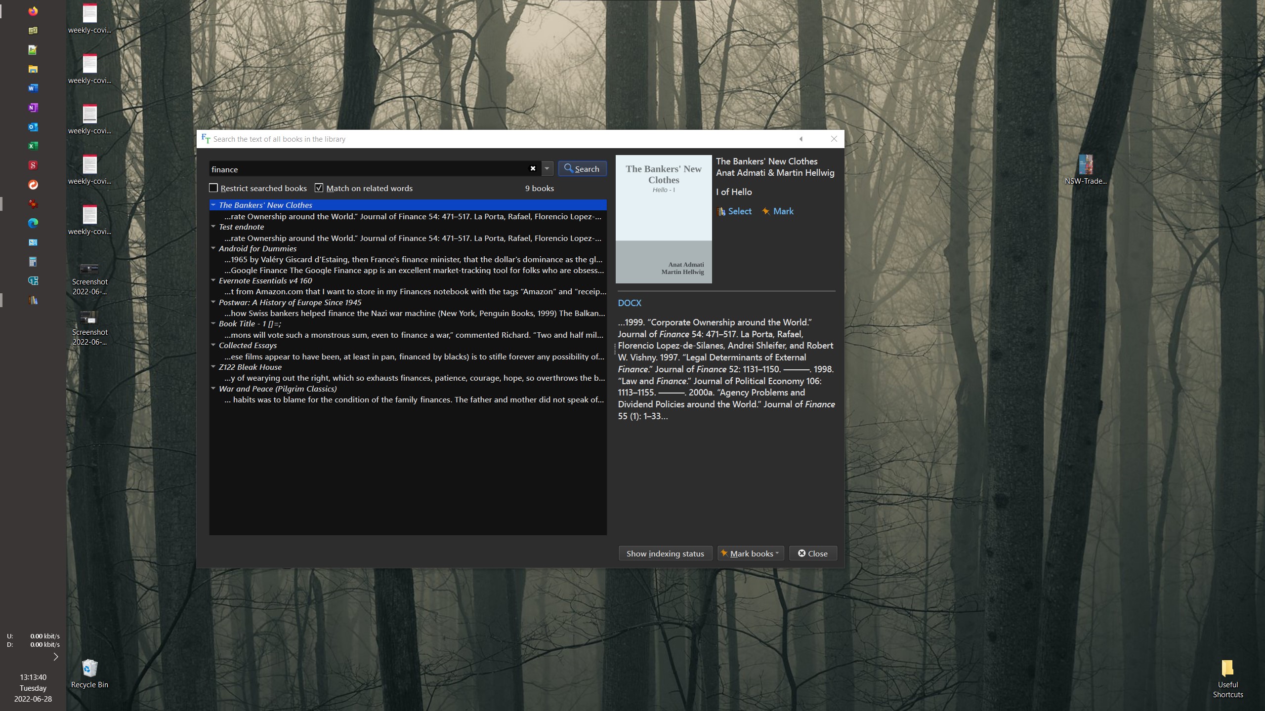Click the Bankers' New Clothes cover thumbnail
Viewport: 1265px width, 711px height.
pos(663,219)
